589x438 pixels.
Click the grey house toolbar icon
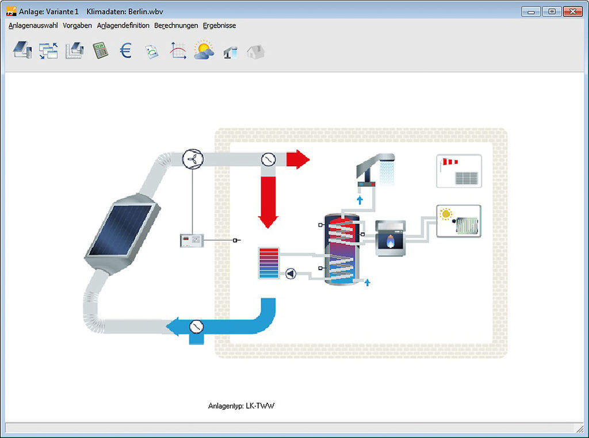(x=256, y=52)
